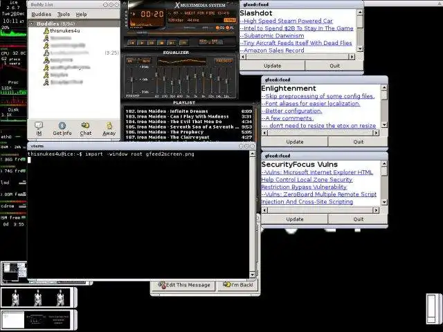The image size is (443, 332).
Task: Click Enlightenment feed scrollbar up arrow
Action: 384,87
